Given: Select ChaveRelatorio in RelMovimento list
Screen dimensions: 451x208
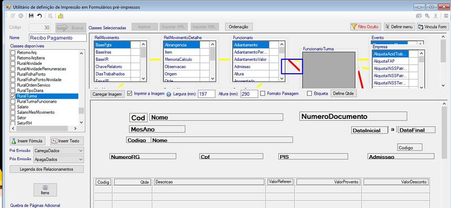Looking at the screenshot, I should [x=112, y=67].
